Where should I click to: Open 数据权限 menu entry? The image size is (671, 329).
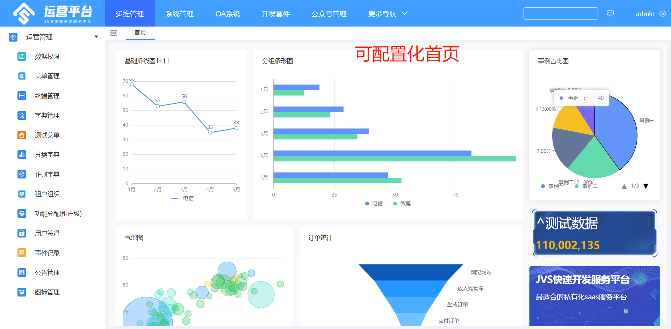point(47,56)
